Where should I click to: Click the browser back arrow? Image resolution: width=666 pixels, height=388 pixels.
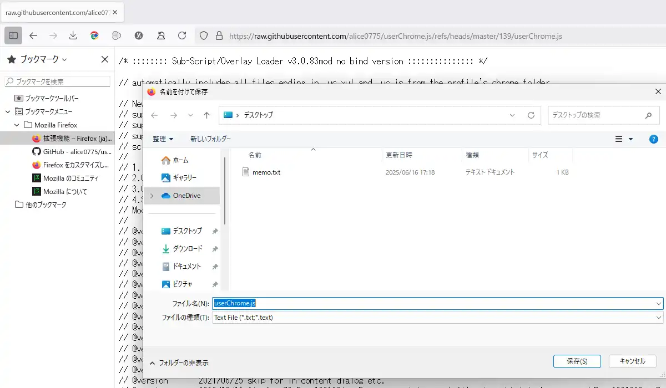point(33,35)
